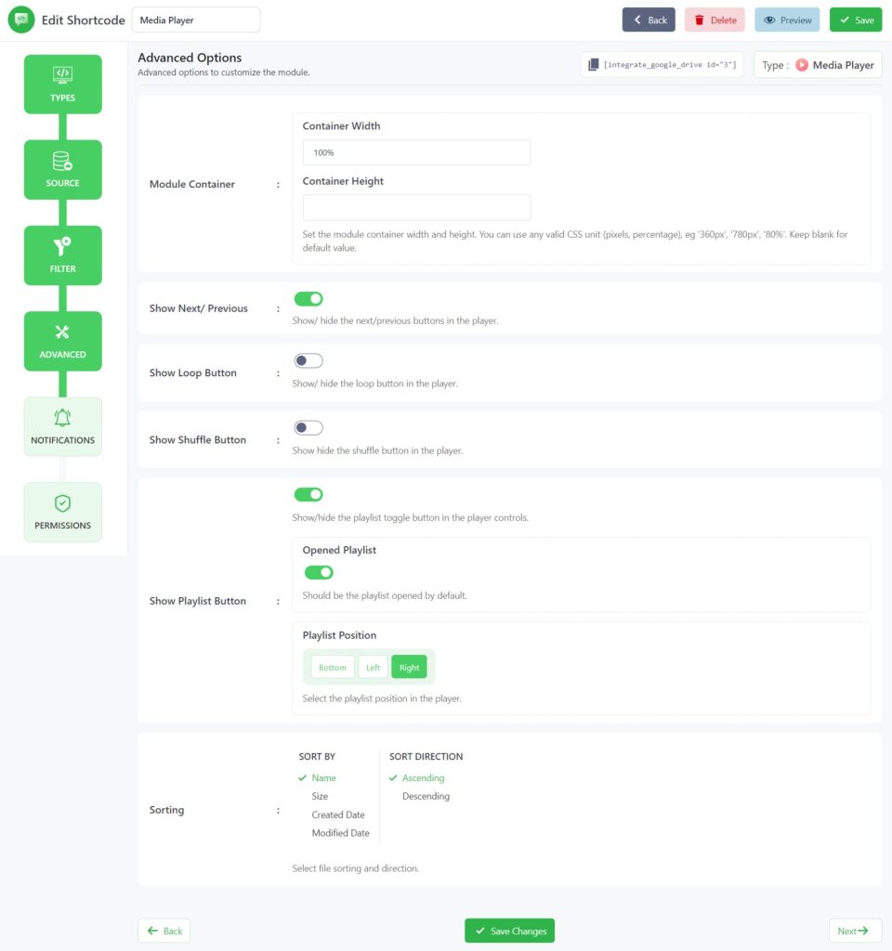The image size is (892, 951).
Task: Choose Ascending sort direction
Action: click(423, 777)
